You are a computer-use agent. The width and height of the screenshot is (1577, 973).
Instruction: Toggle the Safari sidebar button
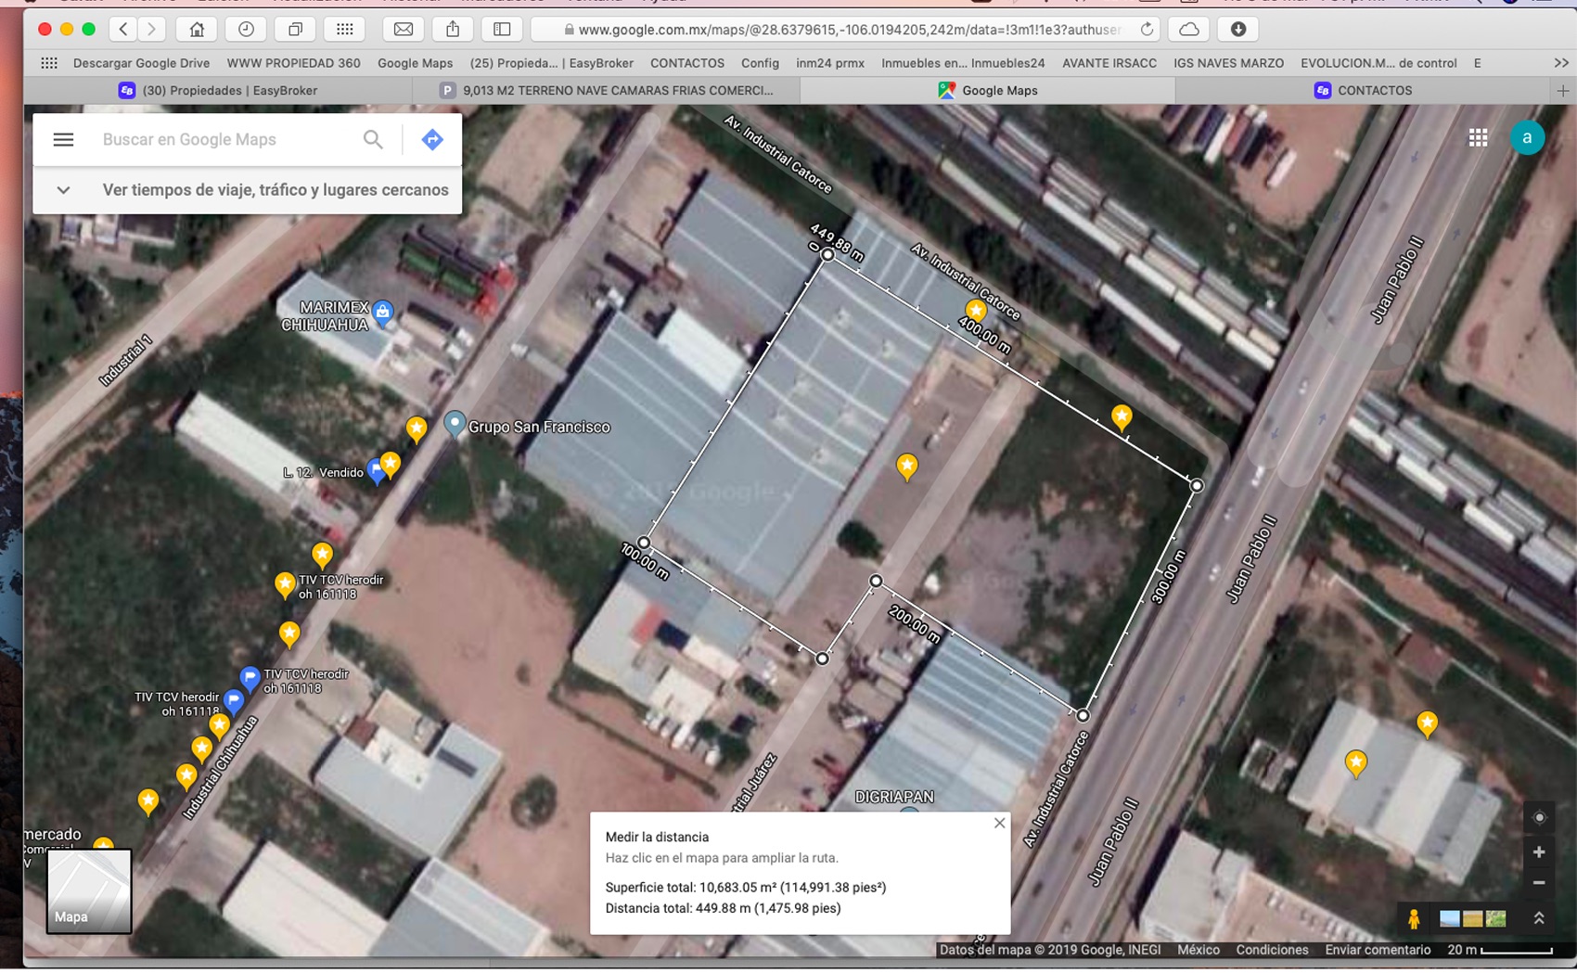coord(502,30)
